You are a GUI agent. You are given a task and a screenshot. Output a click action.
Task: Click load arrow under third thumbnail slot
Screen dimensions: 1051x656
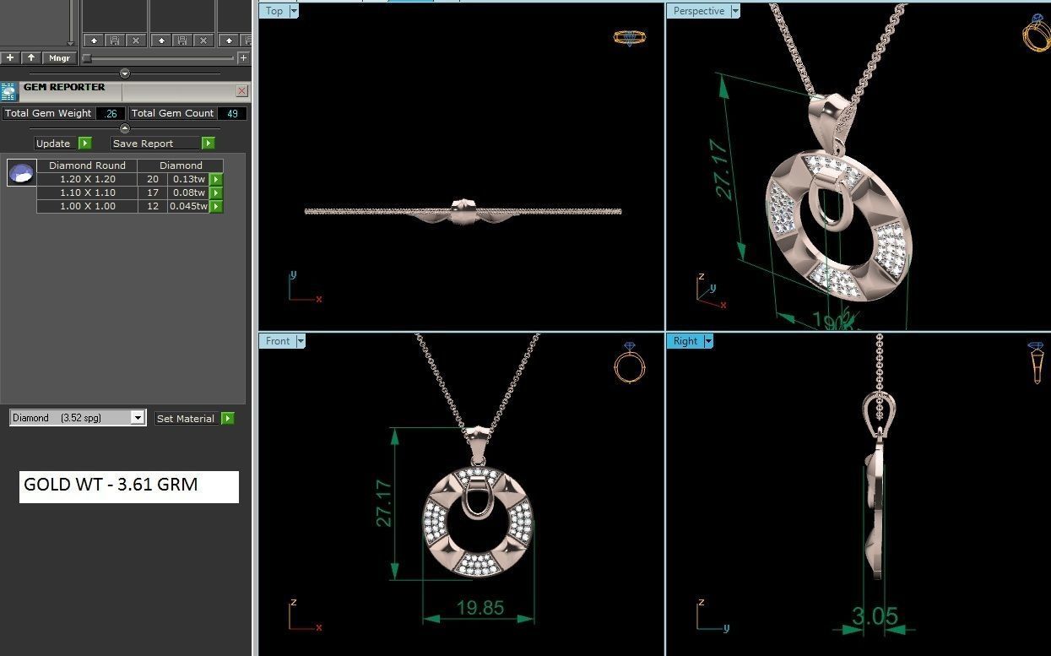(x=228, y=41)
